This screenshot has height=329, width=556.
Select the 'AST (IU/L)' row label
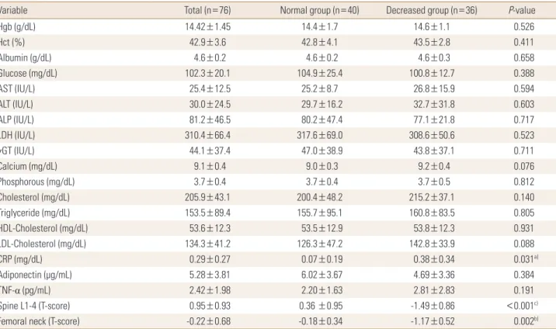point(17,88)
